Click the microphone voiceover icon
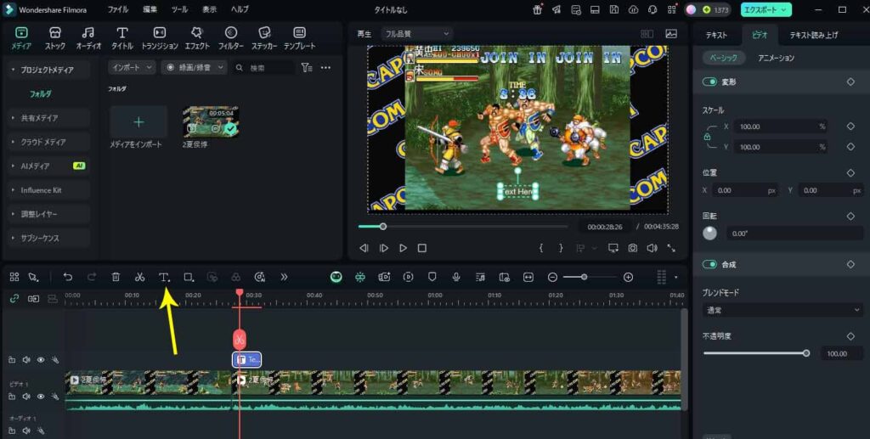870x439 pixels. point(456,277)
